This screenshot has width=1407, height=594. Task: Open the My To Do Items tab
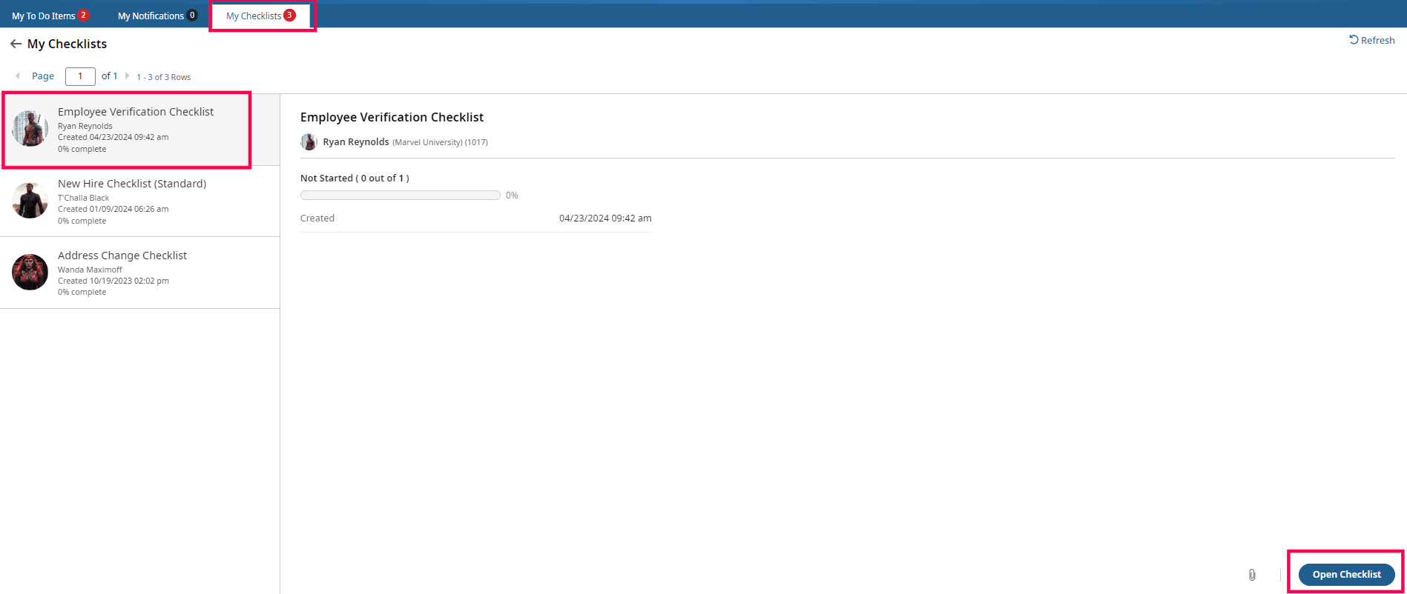[x=50, y=16]
